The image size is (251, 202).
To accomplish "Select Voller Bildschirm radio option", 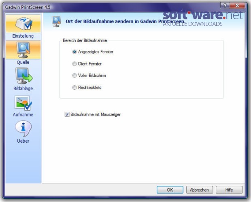I will (74, 76).
